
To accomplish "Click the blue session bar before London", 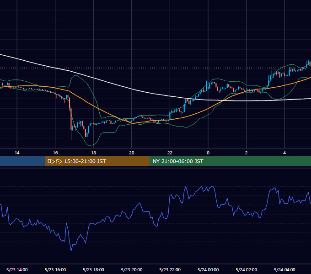I will [22, 161].
